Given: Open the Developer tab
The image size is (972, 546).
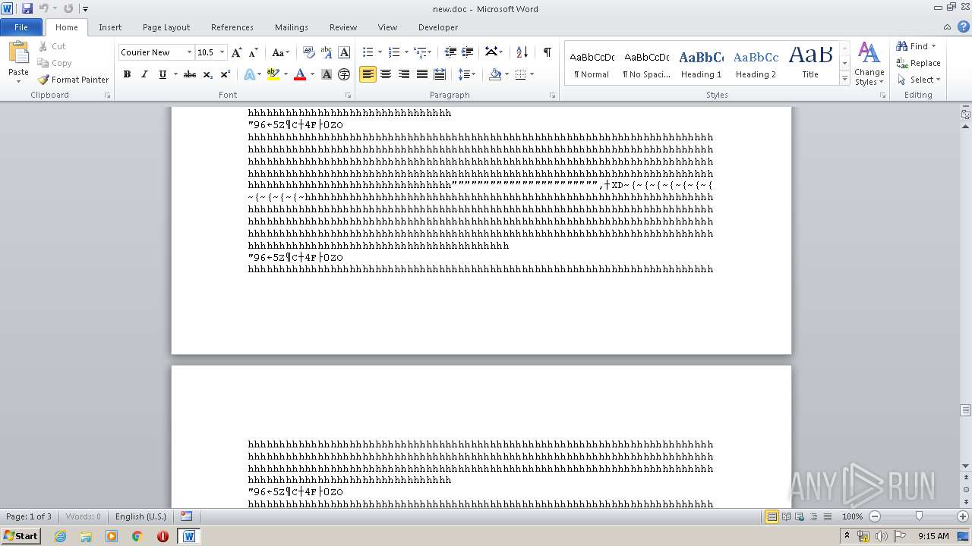Looking at the screenshot, I should (438, 27).
